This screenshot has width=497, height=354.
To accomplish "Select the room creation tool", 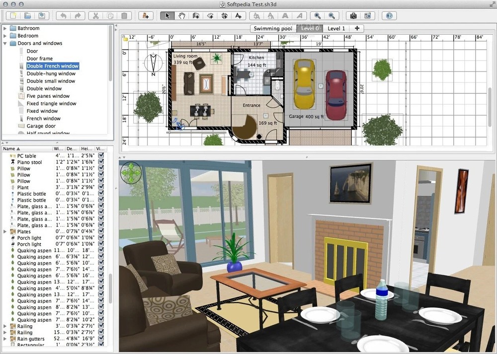I will coord(209,15).
